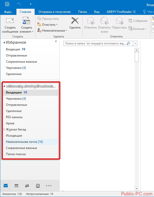Viewport: 154px width, 197px height.
Task: Click the message list scroll up arrow
Action: tap(137, 50)
